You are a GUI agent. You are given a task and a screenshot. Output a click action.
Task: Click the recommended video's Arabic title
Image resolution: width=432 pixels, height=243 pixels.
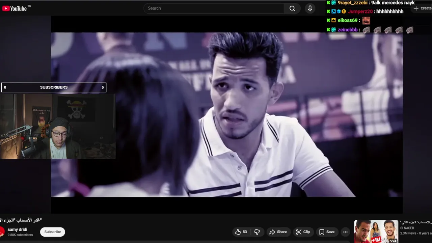pos(416,222)
